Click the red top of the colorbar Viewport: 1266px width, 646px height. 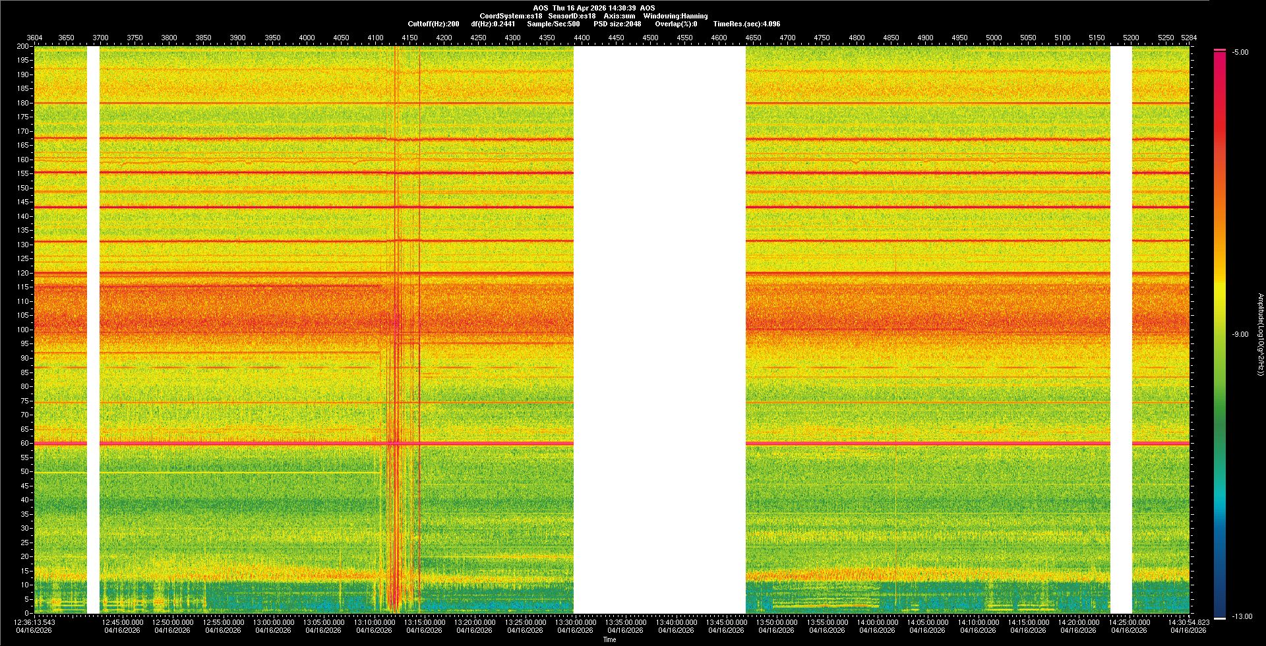tap(1220, 54)
